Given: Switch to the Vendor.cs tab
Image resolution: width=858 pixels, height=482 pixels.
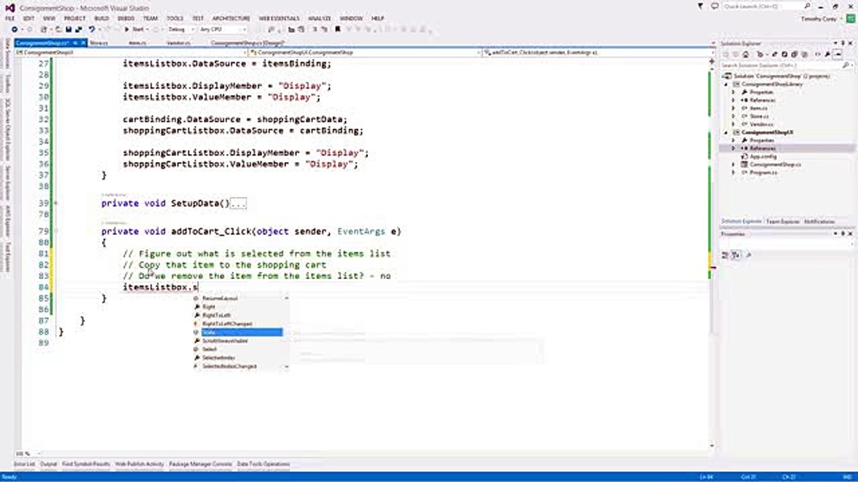Looking at the screenshot, I should pos(178,43).
